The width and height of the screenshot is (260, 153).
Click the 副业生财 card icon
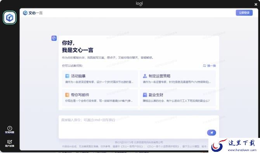pyautogui.click(x=145, y=95)
